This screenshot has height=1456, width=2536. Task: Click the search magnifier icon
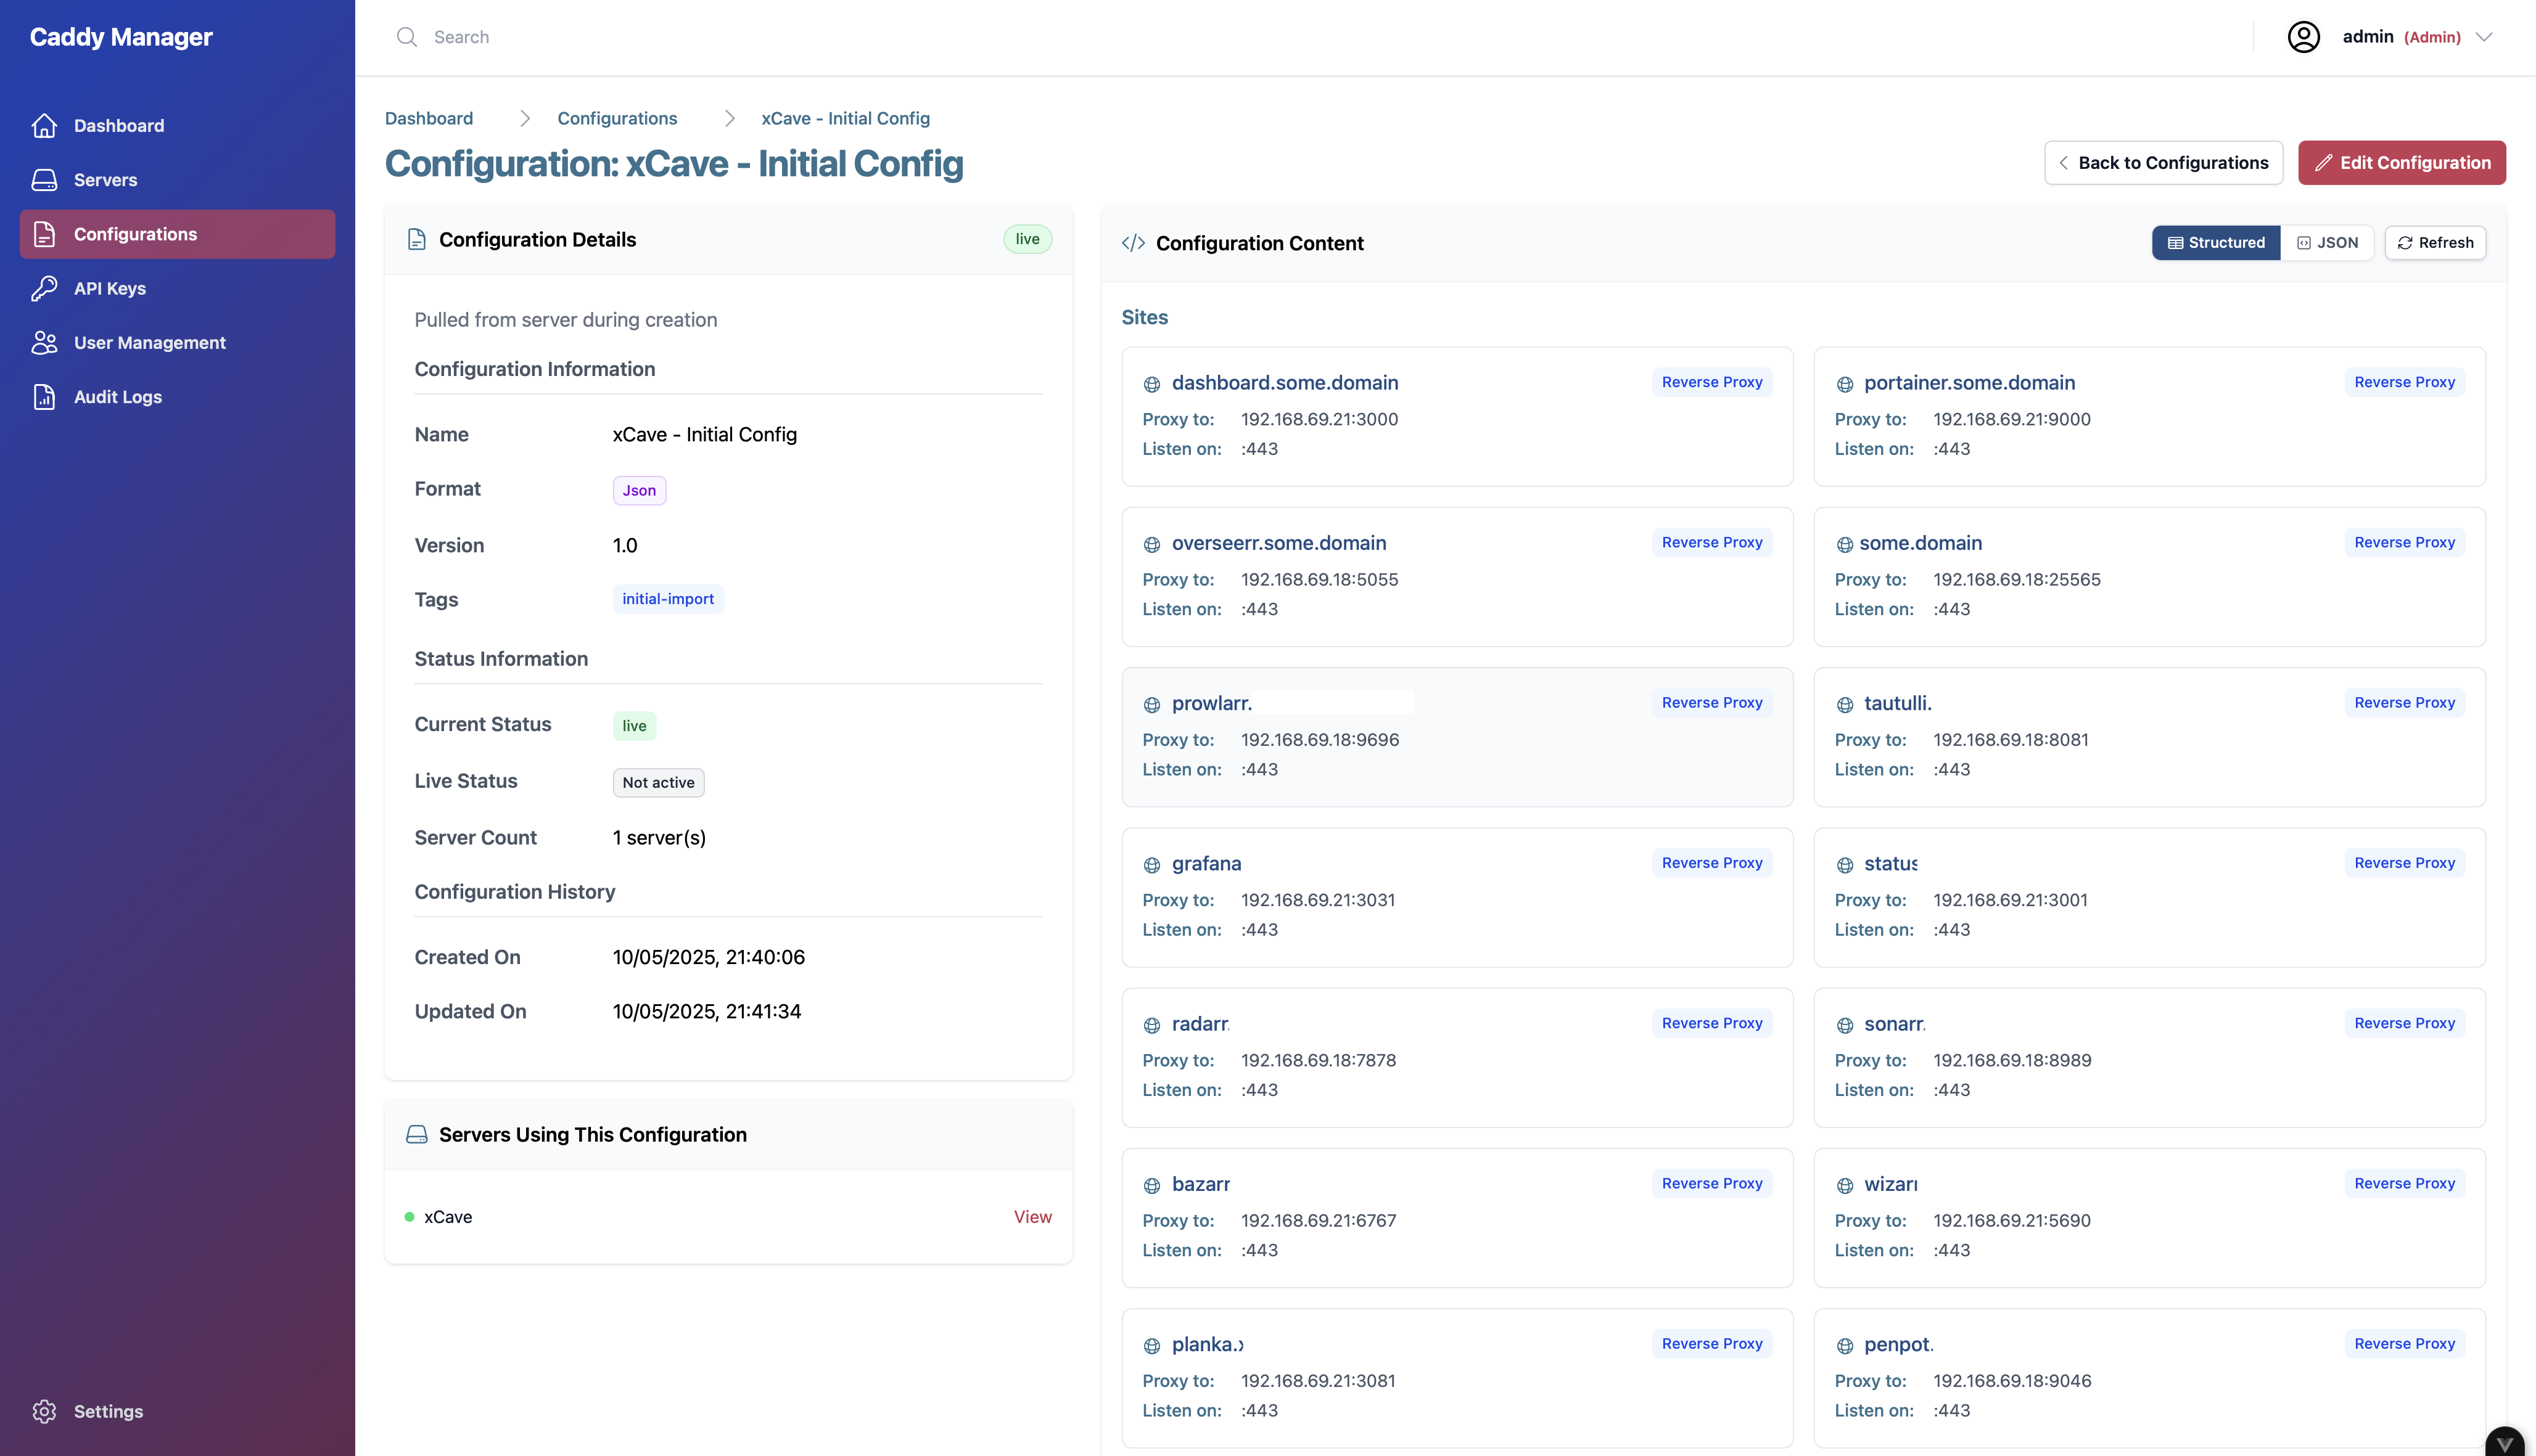(406, 37)
